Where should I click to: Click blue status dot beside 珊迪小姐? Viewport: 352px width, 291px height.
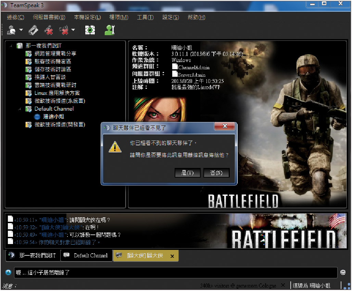(x=37, y=117)
